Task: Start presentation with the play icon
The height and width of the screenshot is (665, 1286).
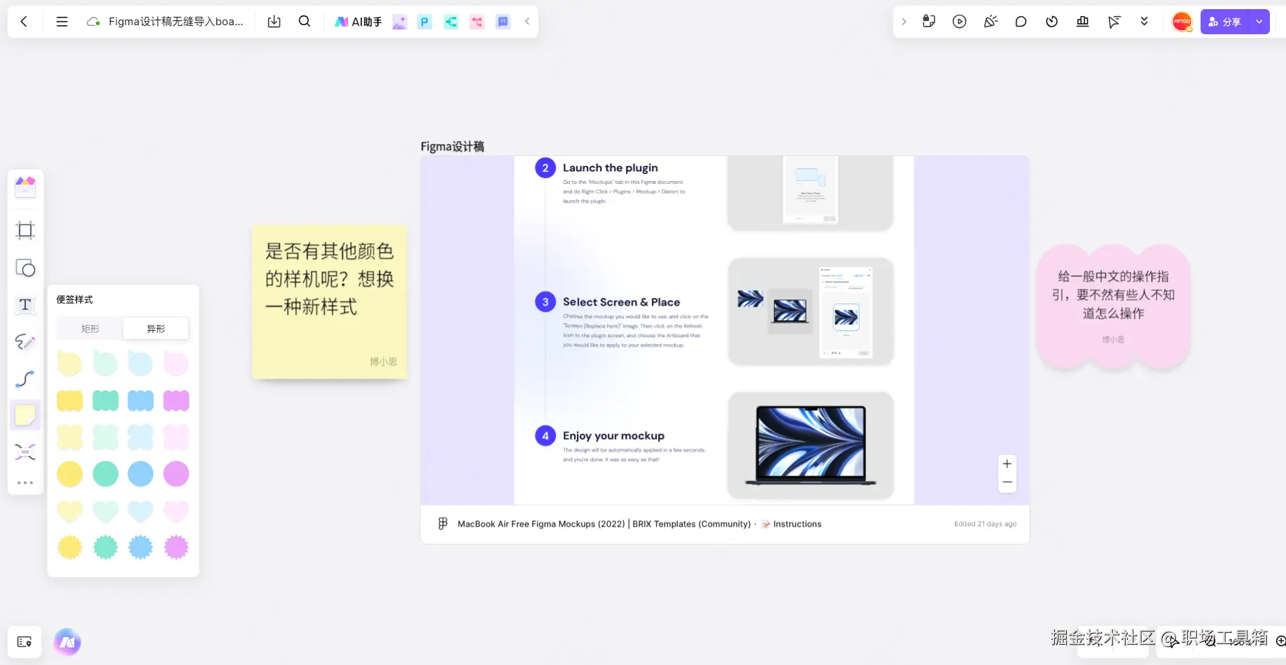Action: pos(960,22)
